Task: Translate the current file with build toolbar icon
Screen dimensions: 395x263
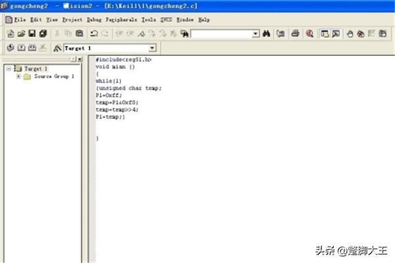Action: [x=11, y=47]
